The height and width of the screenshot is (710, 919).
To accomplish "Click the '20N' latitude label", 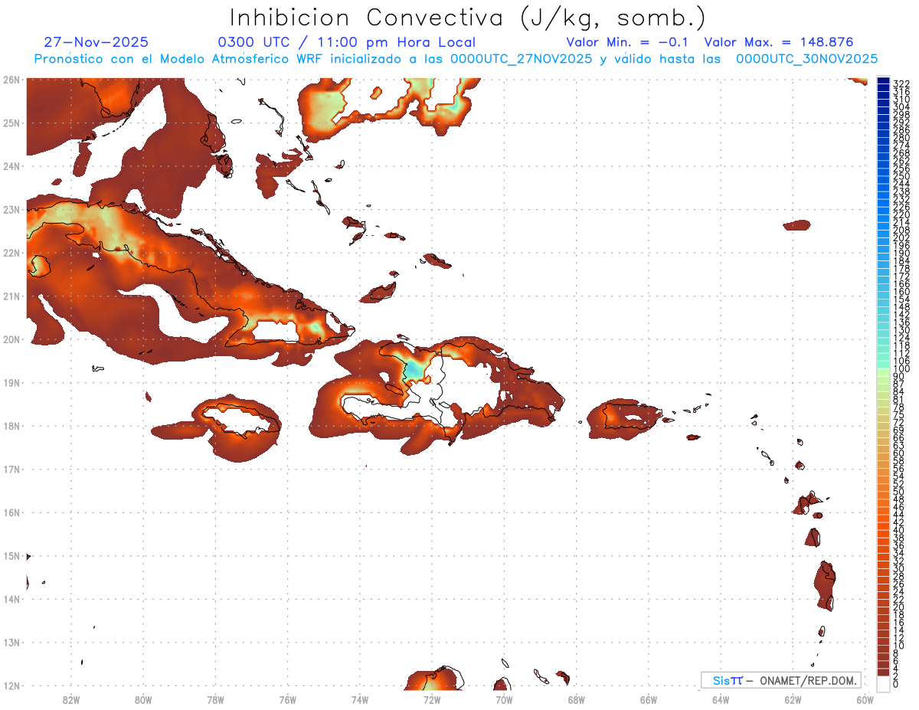I will pos(11,339).
